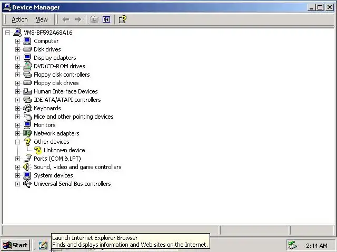Open the Start menu

[15, 245]
